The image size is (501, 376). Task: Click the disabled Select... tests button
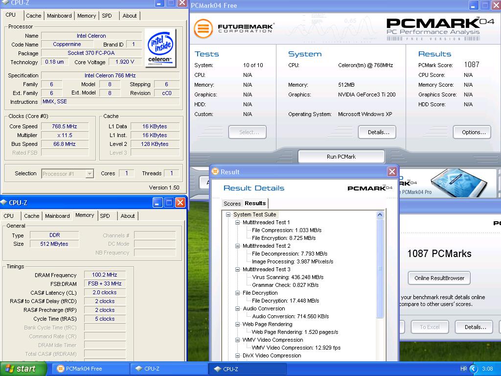click(247, 132)
